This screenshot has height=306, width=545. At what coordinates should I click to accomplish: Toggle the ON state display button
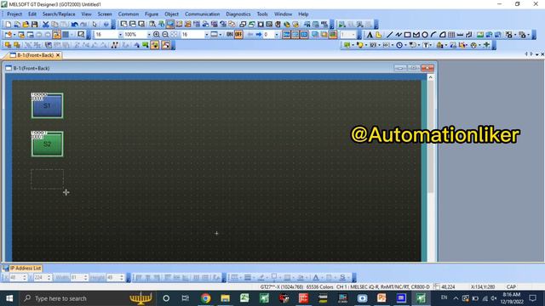click(229, 35)
